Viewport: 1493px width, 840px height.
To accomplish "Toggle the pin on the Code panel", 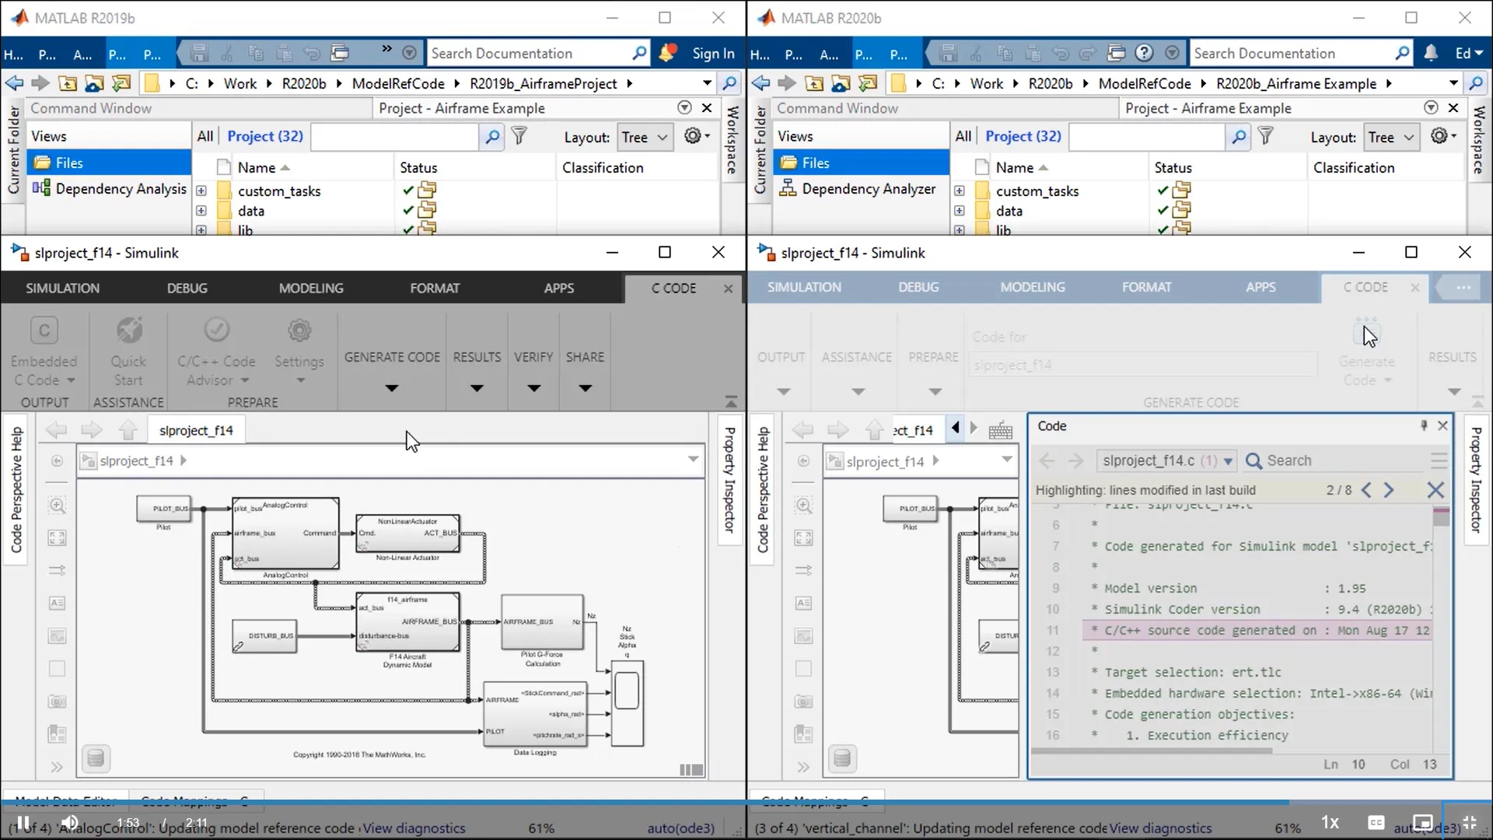I will 1424,425.
